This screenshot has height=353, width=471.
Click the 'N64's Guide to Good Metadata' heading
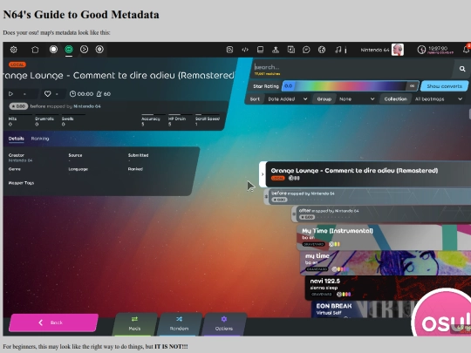tap(81, 15)
